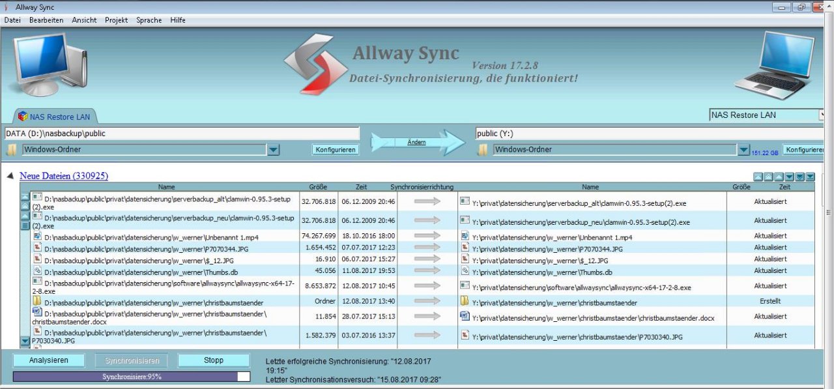This screenshot has width=834, height=389.
Task: Click sync direction arrow for P7070344.JPG row
Action: pyautogui.click(x=427, y=248)
